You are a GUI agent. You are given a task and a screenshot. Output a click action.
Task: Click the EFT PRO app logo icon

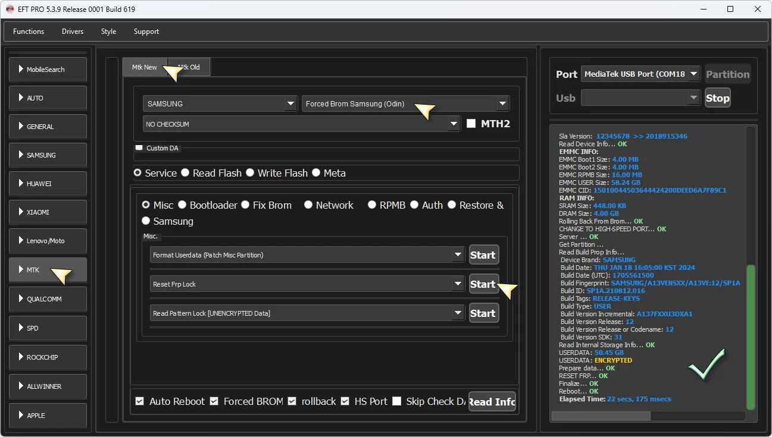pos(10,9)
